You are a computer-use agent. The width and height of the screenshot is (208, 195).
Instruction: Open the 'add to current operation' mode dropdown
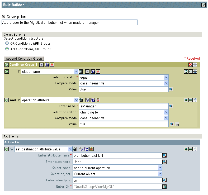(159, 168)
